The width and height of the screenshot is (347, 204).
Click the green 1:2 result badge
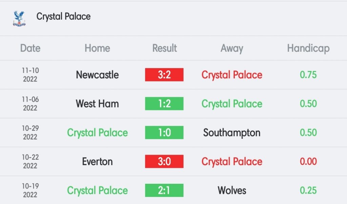(164, 104)
